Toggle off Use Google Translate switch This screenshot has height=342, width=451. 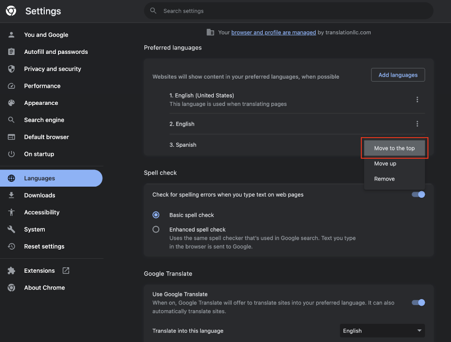click(418, 303)
